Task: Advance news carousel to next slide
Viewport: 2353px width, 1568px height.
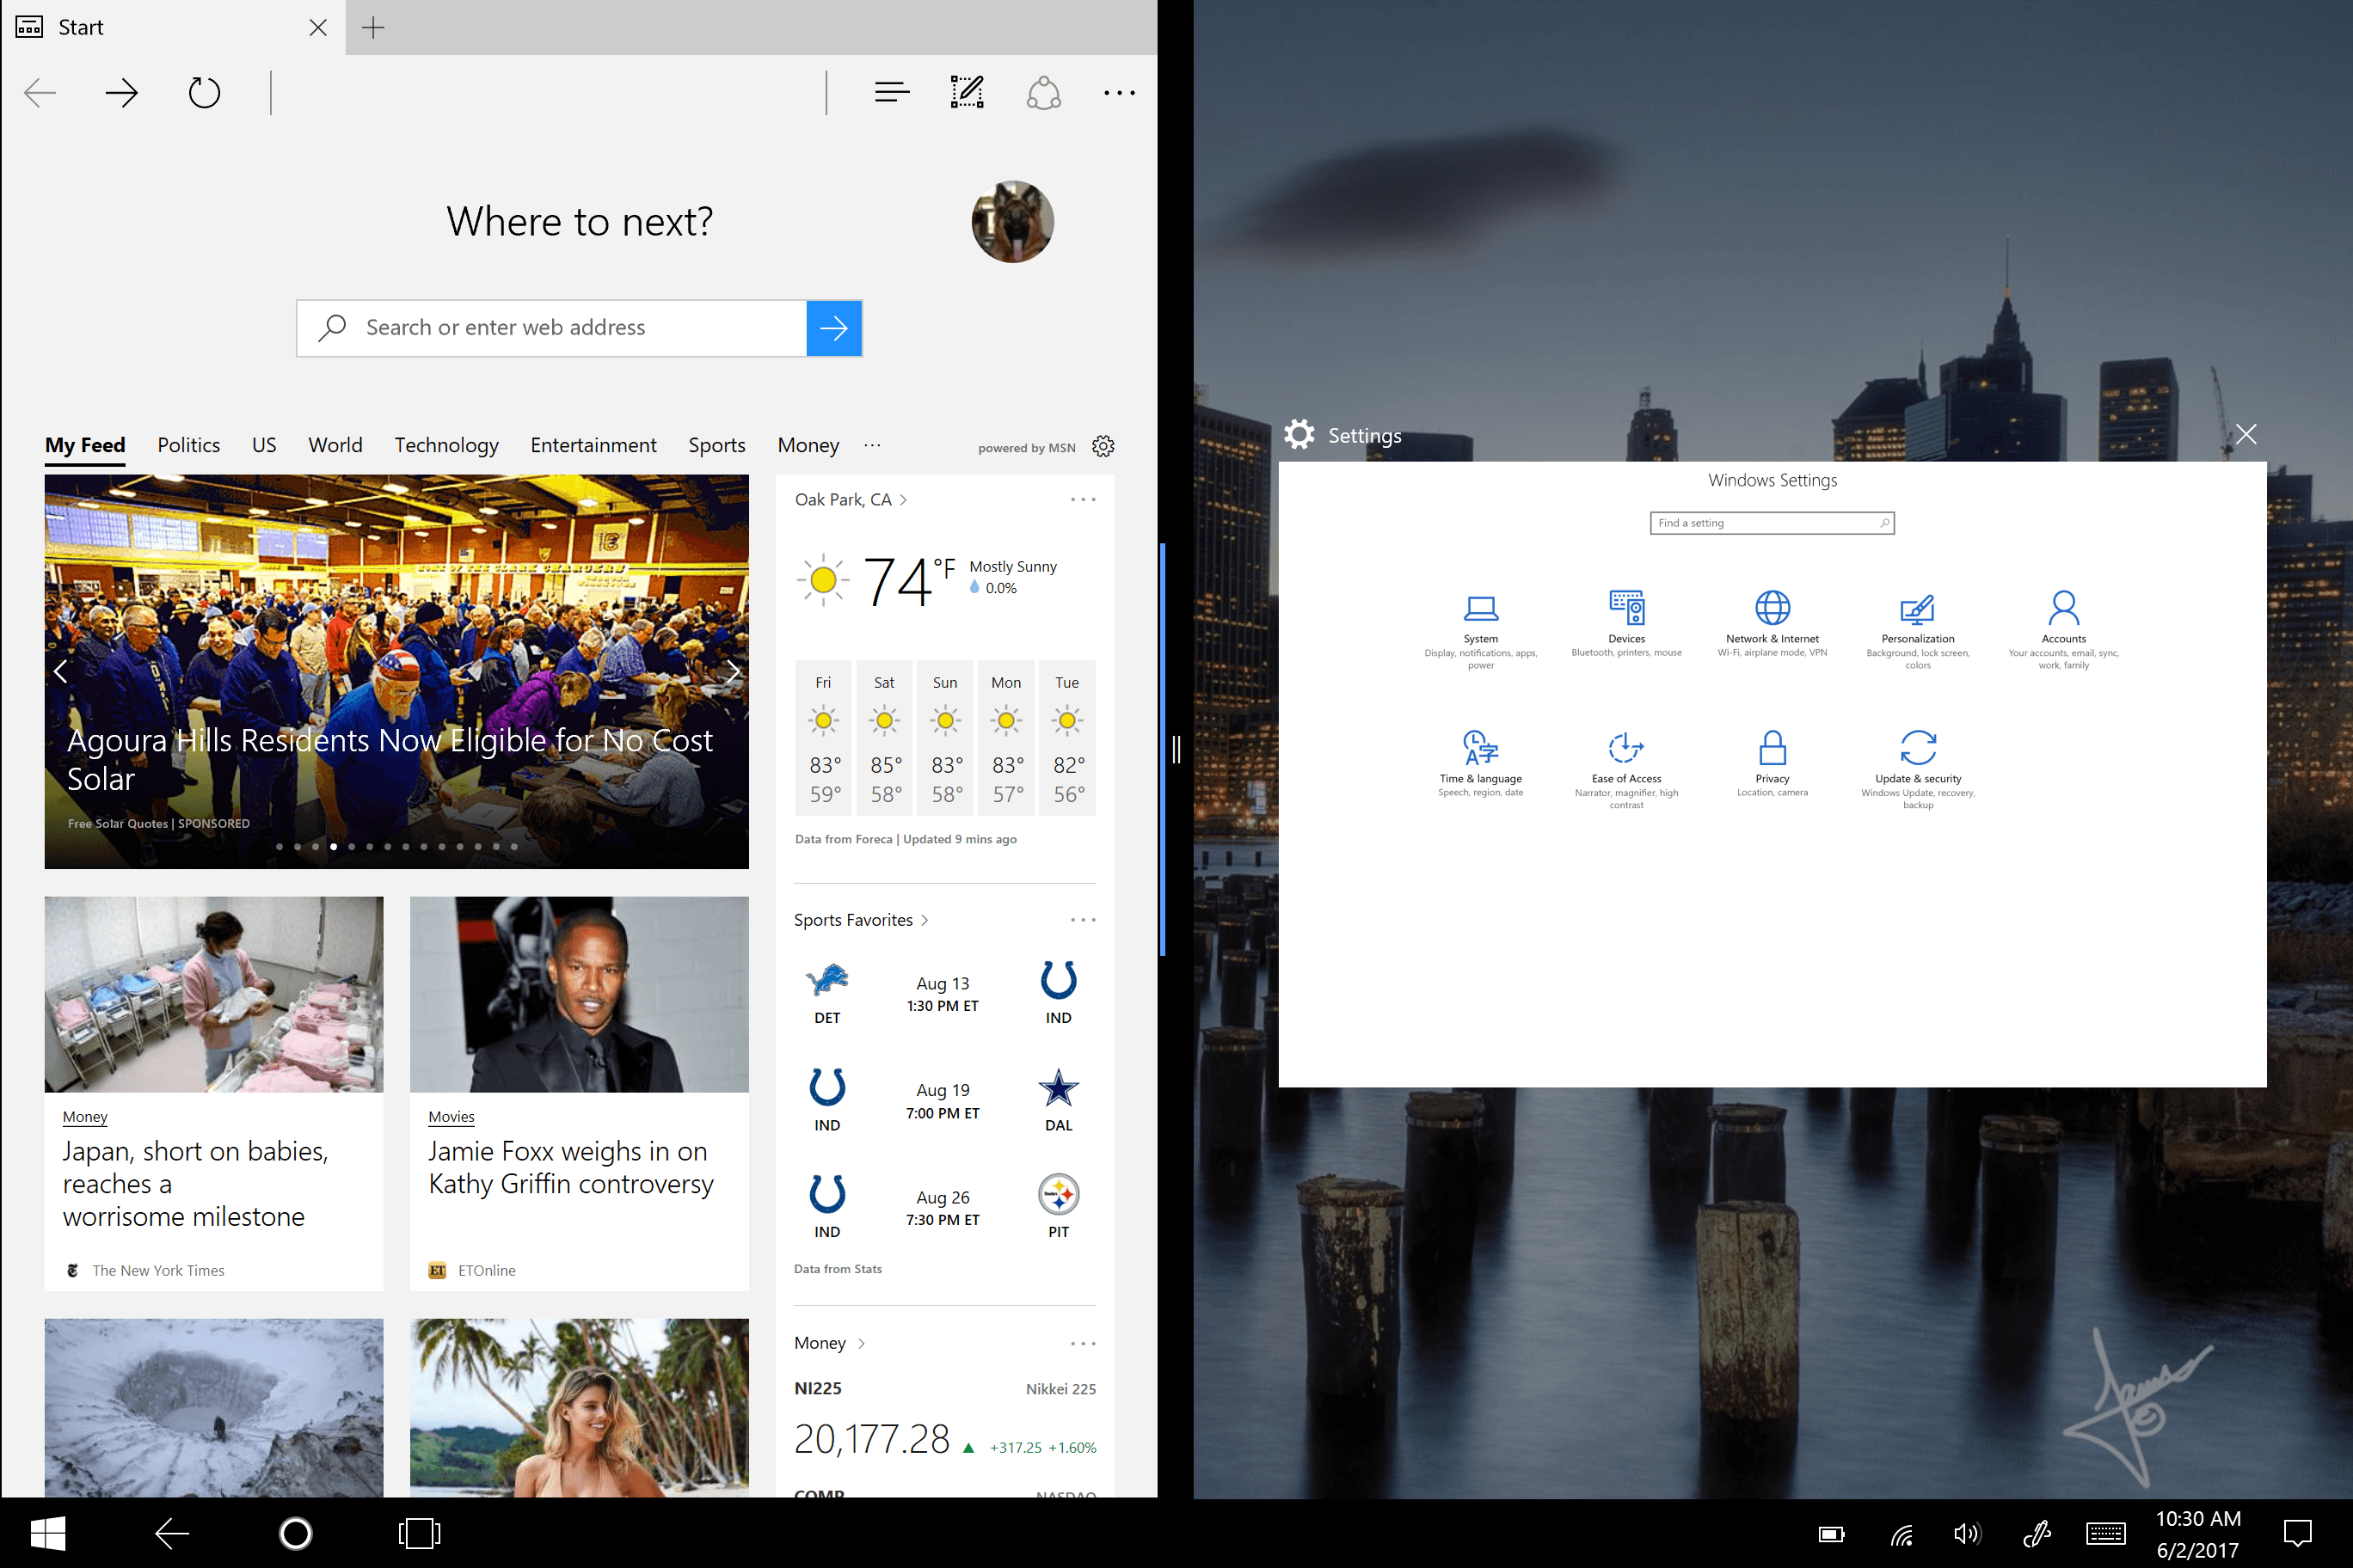Action: (734, 671)
